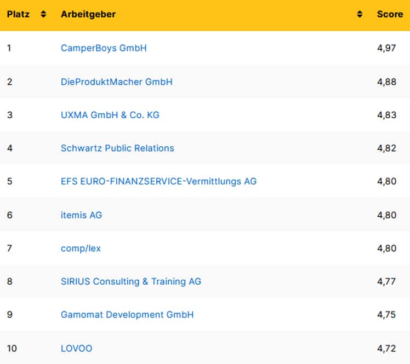410x364 pixels.
Task: Click the Score column header
Action: 390,14
